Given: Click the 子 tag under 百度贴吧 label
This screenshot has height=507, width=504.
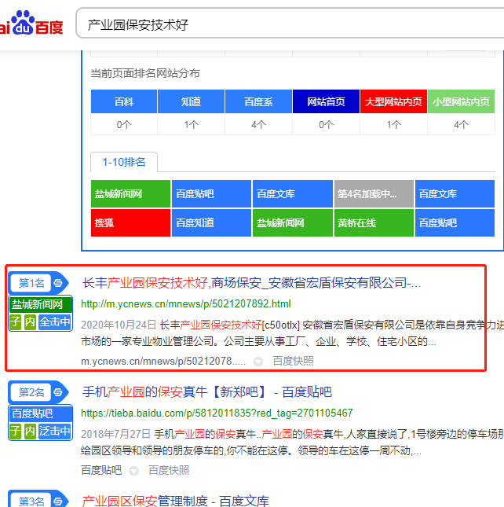Looking at the screenshot, I should [x=15, y=432].
